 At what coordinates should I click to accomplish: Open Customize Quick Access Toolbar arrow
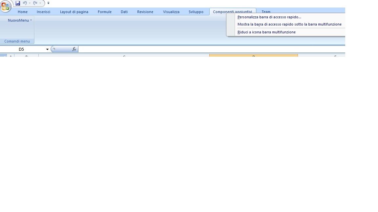[x=49, y=3]
